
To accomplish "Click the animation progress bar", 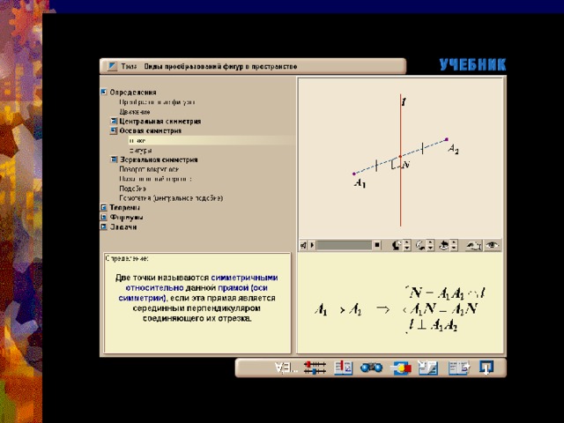I will pyautogui.click(x=344, y=245).
